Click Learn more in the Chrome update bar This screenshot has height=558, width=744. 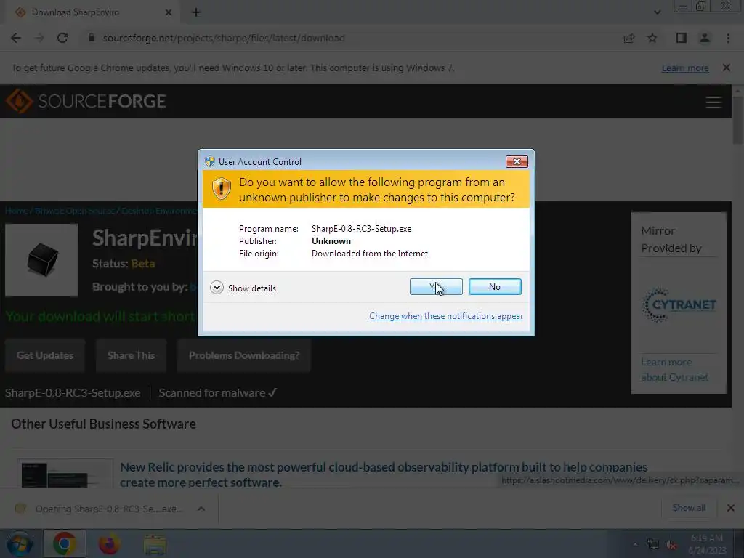[685, 68]
